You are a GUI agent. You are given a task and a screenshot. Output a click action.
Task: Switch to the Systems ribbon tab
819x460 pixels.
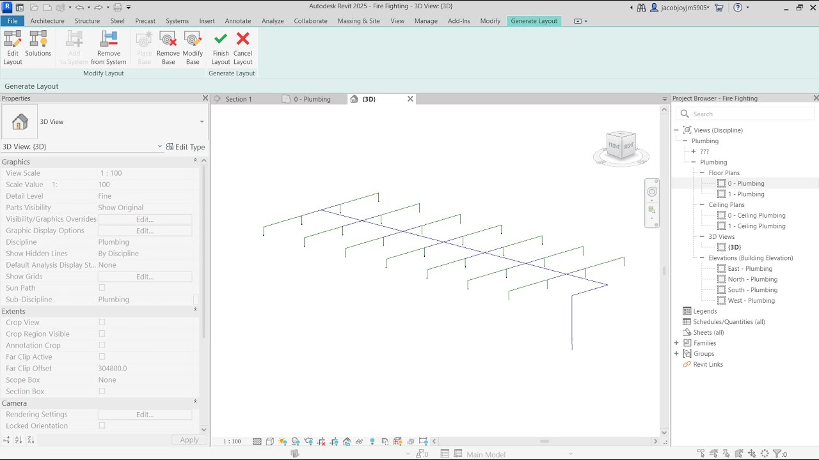(177, 21)
